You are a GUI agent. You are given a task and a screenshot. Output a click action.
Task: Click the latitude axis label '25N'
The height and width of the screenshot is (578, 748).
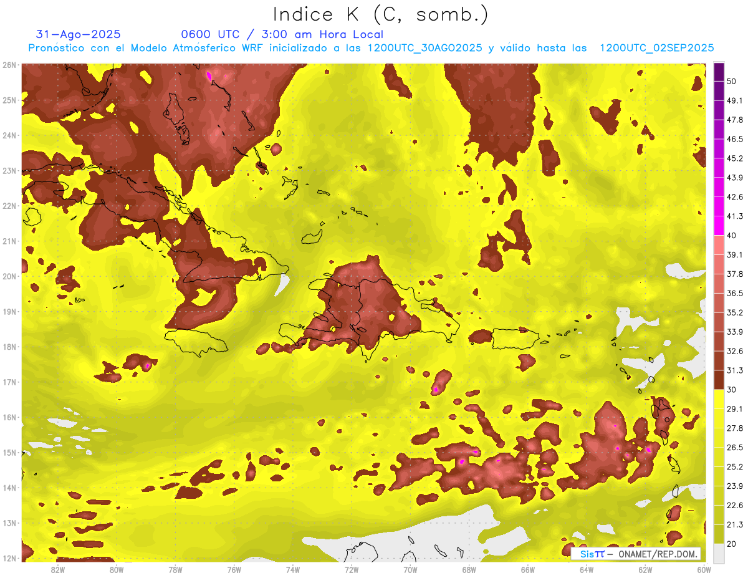coord(9,100)
